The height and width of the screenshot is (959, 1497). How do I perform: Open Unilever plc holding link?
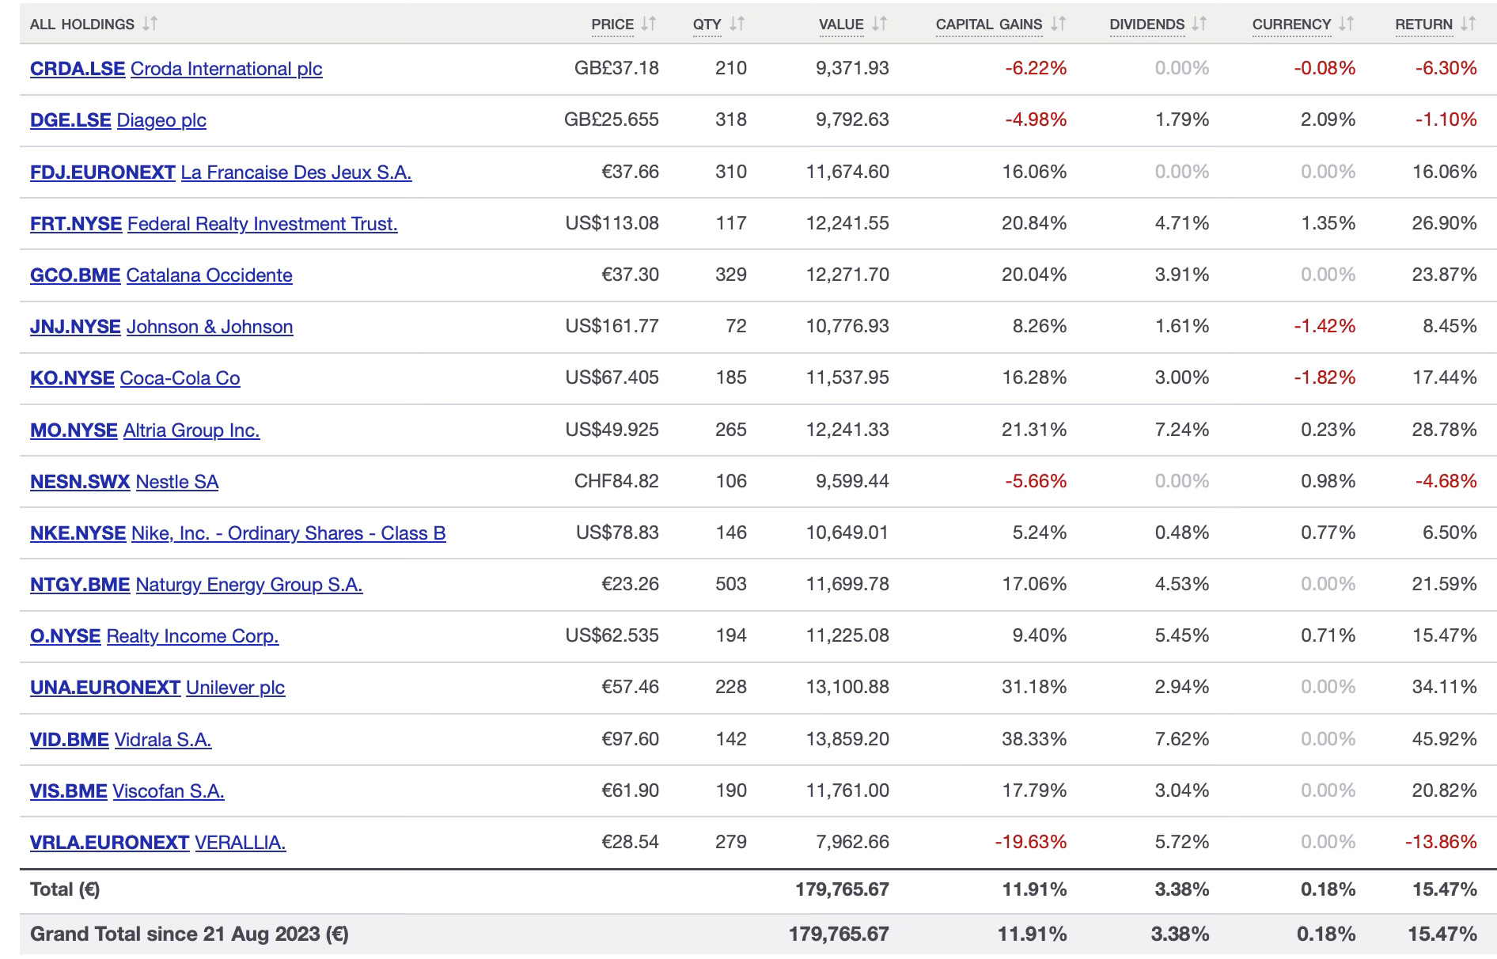(x=235, y=688)
